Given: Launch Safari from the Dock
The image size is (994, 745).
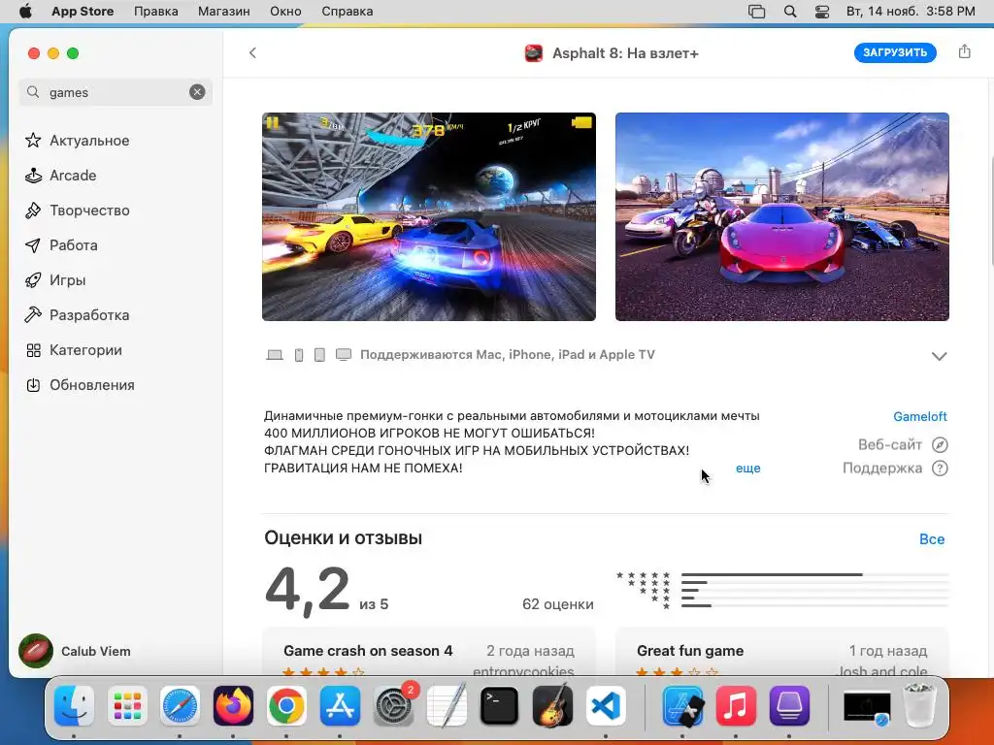Looking at the screenshot, I should pos(180,706).
